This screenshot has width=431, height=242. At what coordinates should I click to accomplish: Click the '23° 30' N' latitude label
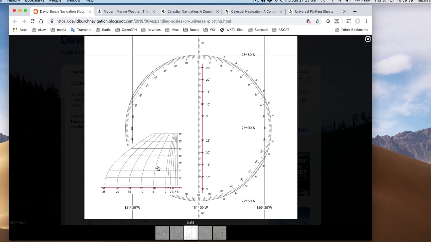coord(248,55)
